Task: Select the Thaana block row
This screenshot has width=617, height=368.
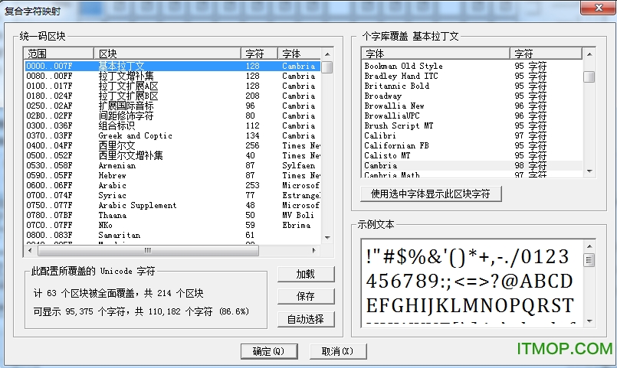Action: point(172,215)
